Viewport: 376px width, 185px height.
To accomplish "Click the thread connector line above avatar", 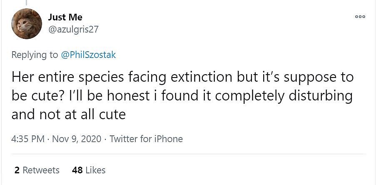I will [x=26, y=2].
